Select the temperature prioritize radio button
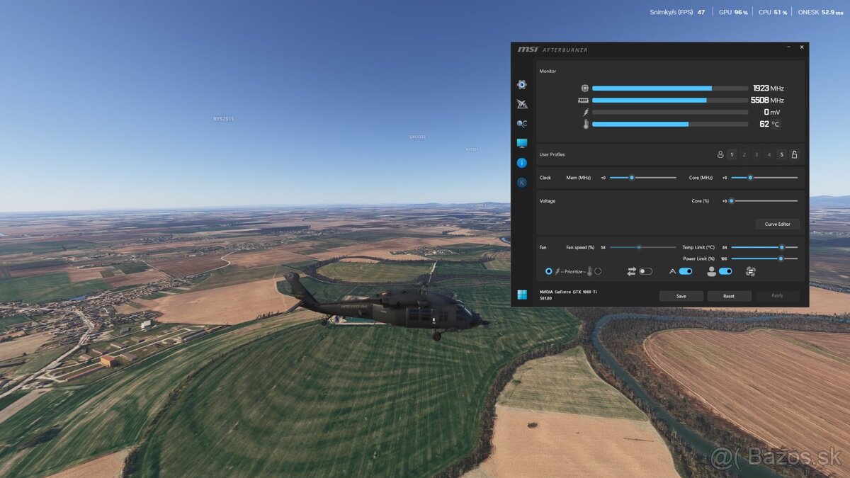Screen dimensions: 850x478 coord(598,271)
